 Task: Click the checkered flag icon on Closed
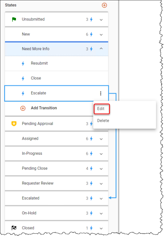pyautogui.click(x=14, y=228)
